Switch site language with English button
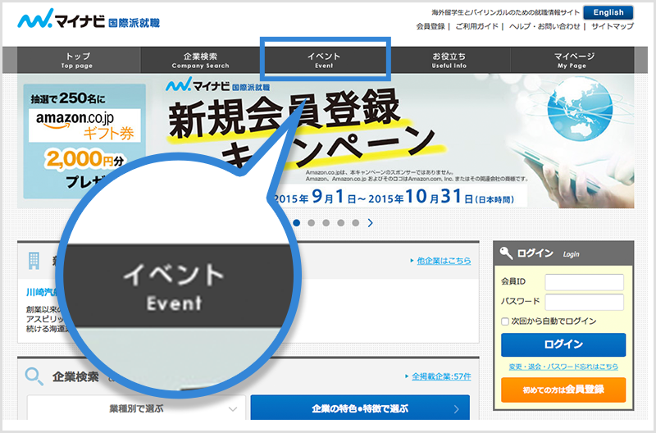The width and height of the screenshot is (656, 433). (x=608, y=12)
